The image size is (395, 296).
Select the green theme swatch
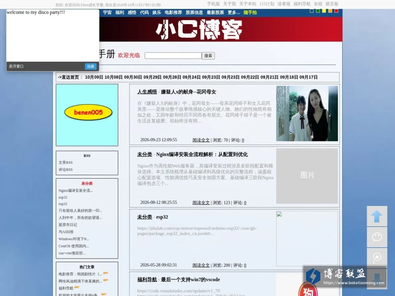click(318, 11)
